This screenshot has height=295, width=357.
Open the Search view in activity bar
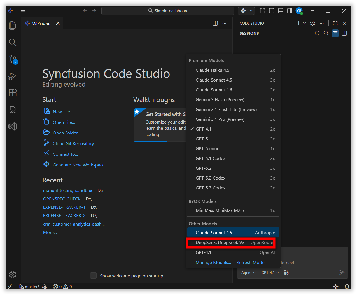(x=13, y=42)
